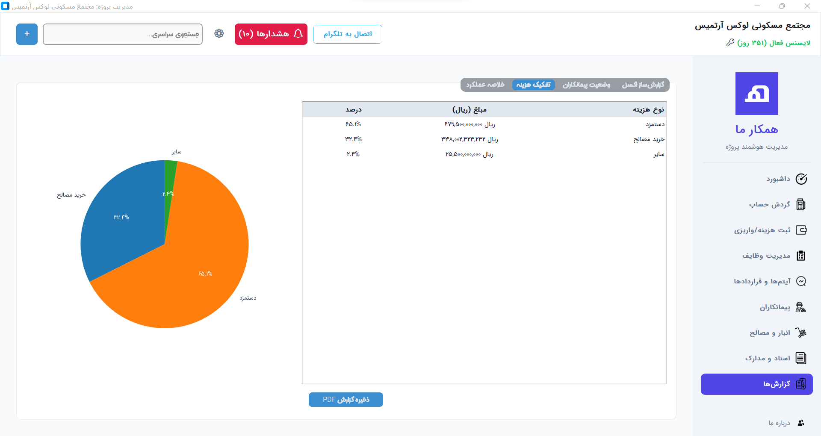Image resolution: width=821 pixels, height=436 pixels.
Task: Open the وضعیت پیمانکاران tab
Action: coord(586,85)
